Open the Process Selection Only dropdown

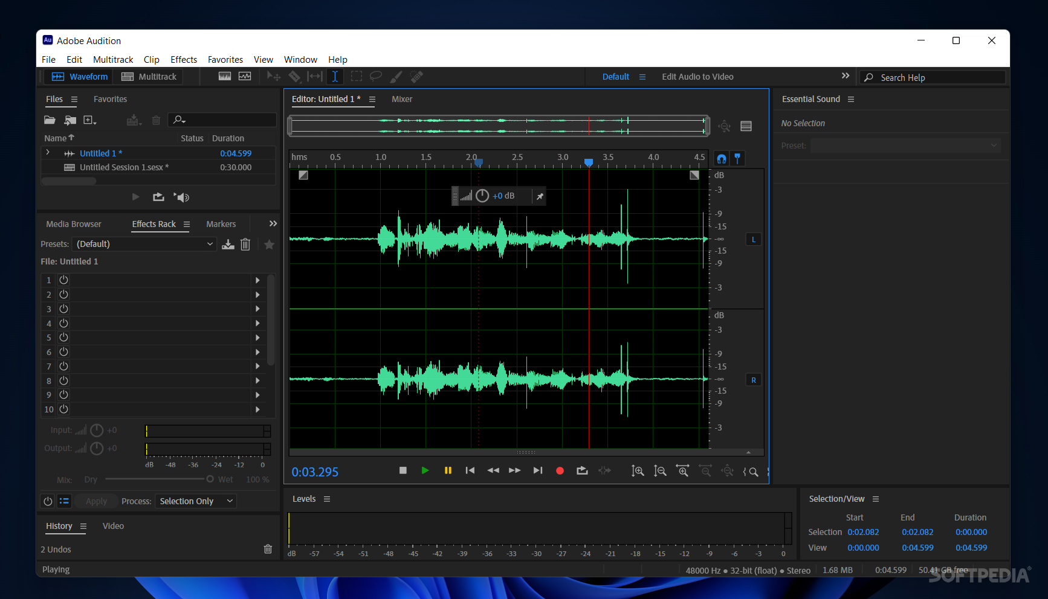[196, 501]
